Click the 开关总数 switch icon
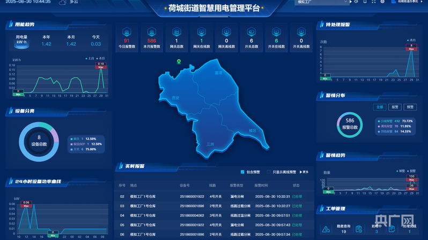The image size is (428, 240). [252, 32]
